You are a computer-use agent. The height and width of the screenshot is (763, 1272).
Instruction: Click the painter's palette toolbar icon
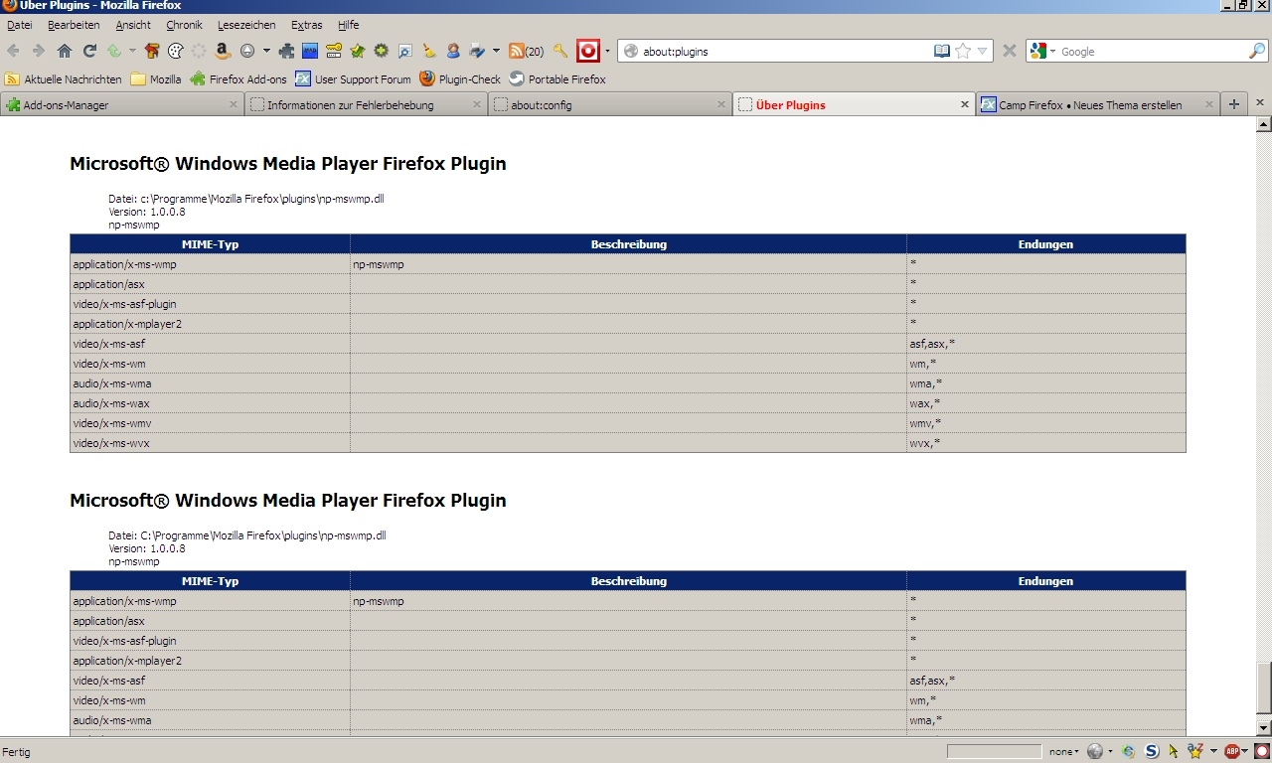coord(176,51)
